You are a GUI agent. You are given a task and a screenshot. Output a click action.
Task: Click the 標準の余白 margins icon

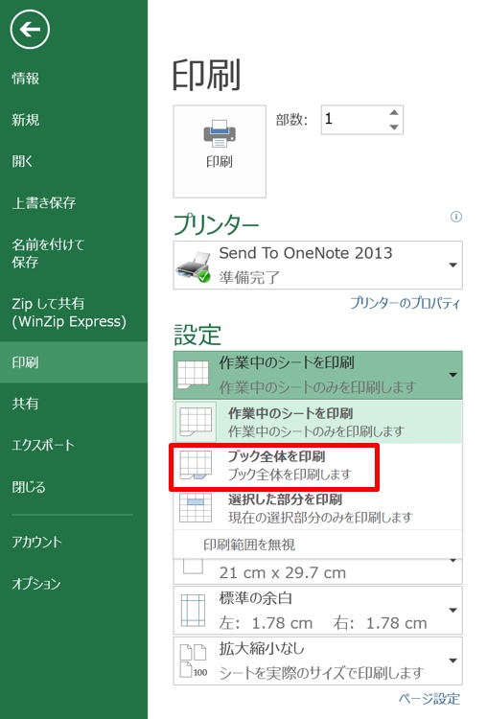point(193,610)
